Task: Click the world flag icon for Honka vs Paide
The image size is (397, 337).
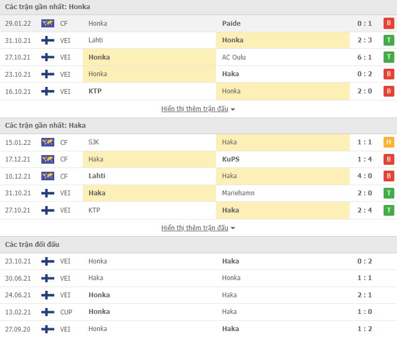Action: [48, 24]
